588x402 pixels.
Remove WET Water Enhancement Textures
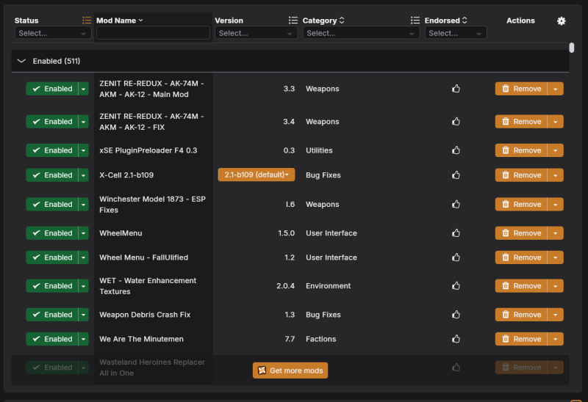click(521, 285)
